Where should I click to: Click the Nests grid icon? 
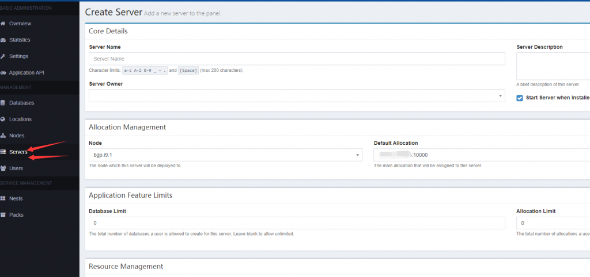(x=3, y=198)
